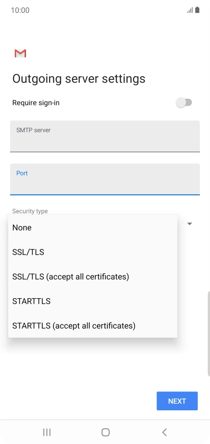The height and width of the screenshot is (444, 210).
Task: Tap the NEXT button
Action: (x=177, y=401)
